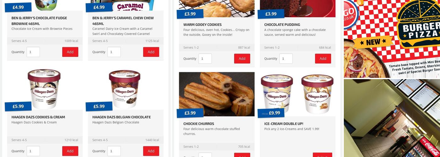Add Ben & Jerry's Chocolate Fudge Brownie
This screenshot has height=157, width=440.
(70, 52)
